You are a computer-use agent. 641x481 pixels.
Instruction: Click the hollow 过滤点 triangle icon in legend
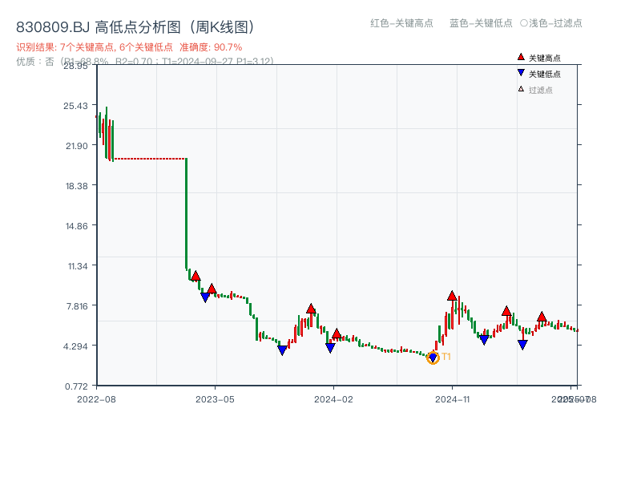[x=521, y=88]
